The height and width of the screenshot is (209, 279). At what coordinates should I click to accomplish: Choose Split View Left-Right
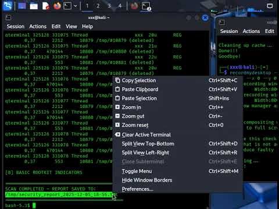(177, 153)
